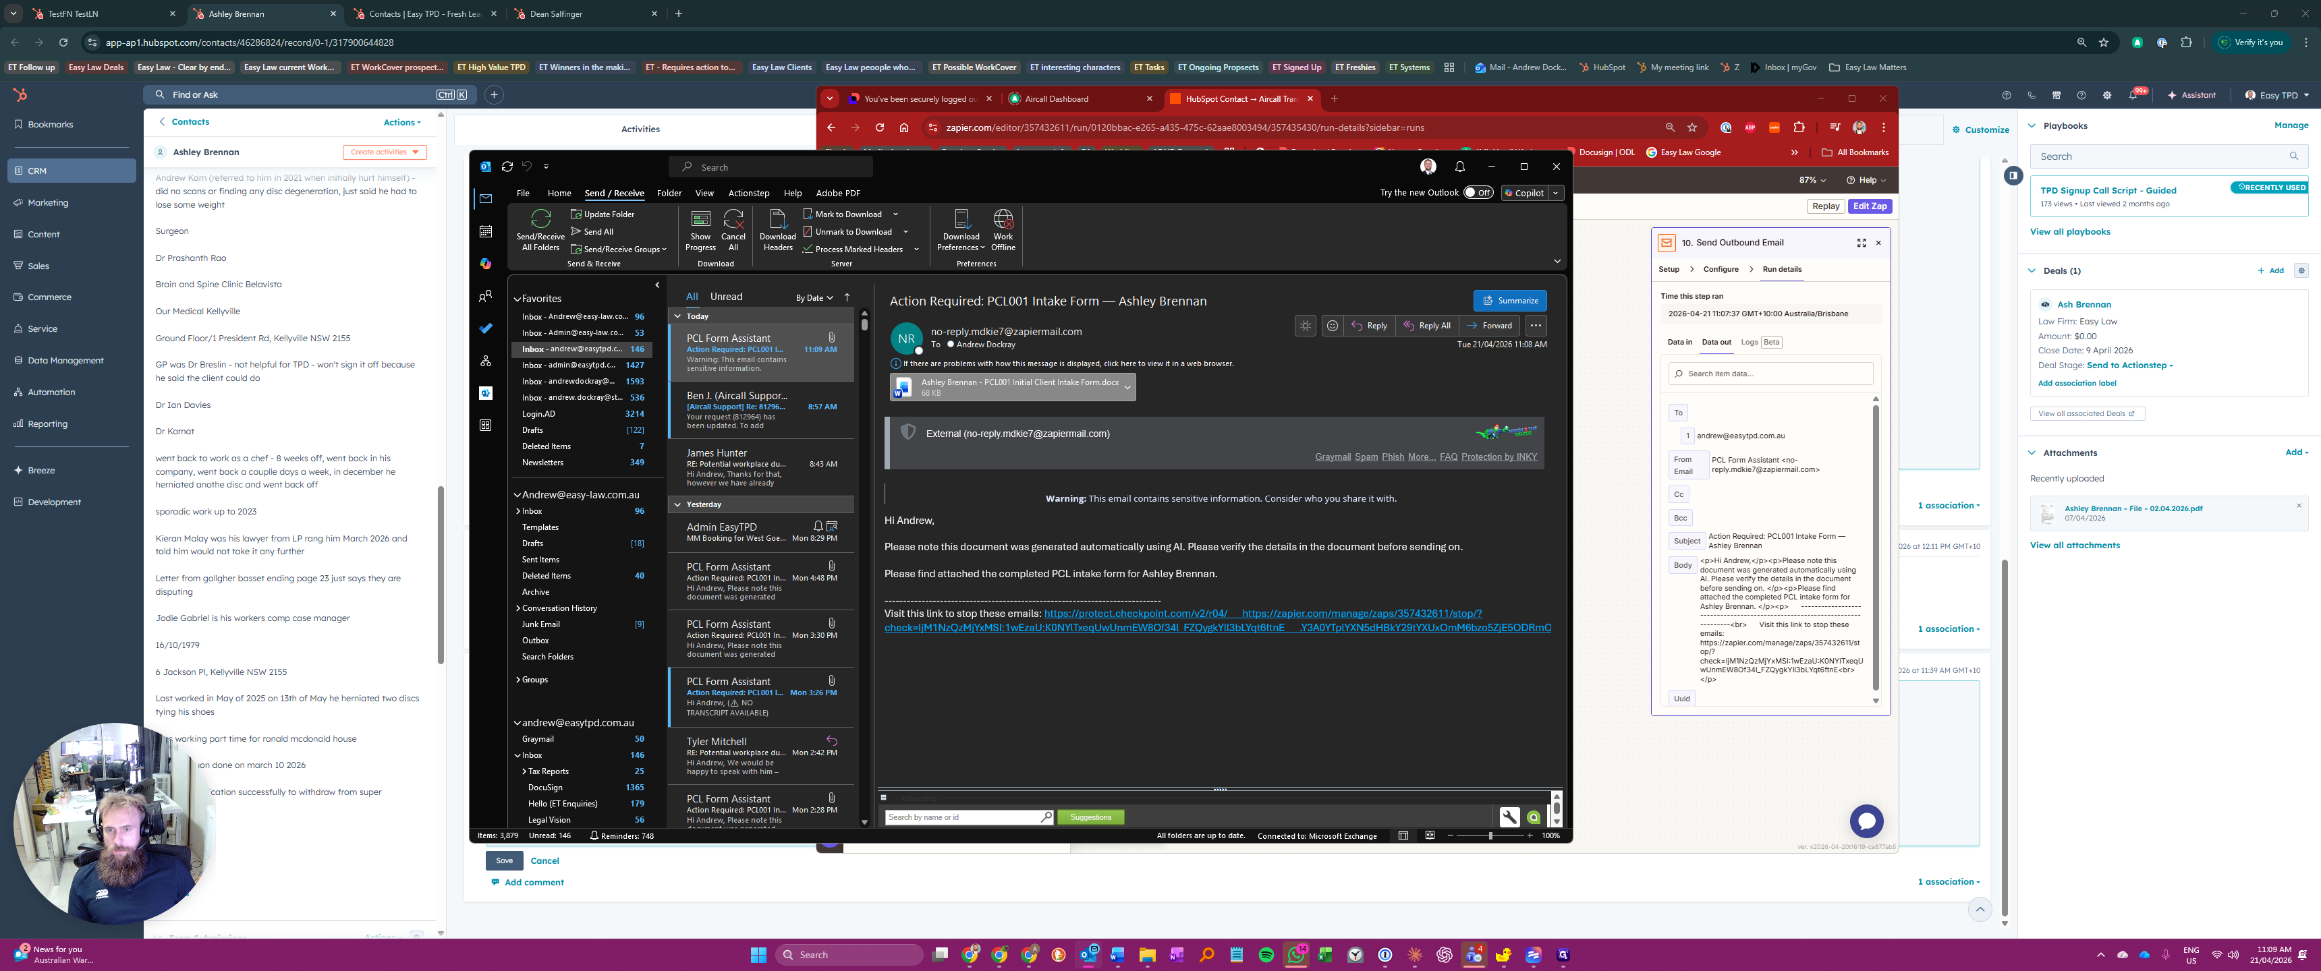
Task: Open the View menu in Outlook
Action: 704,194
